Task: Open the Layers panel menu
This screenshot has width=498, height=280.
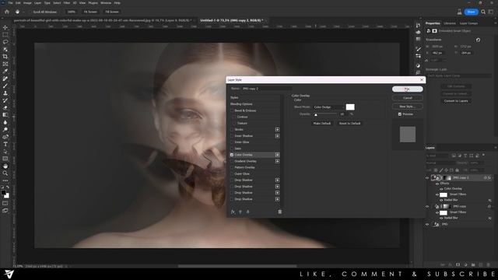Action: (495, 148)
